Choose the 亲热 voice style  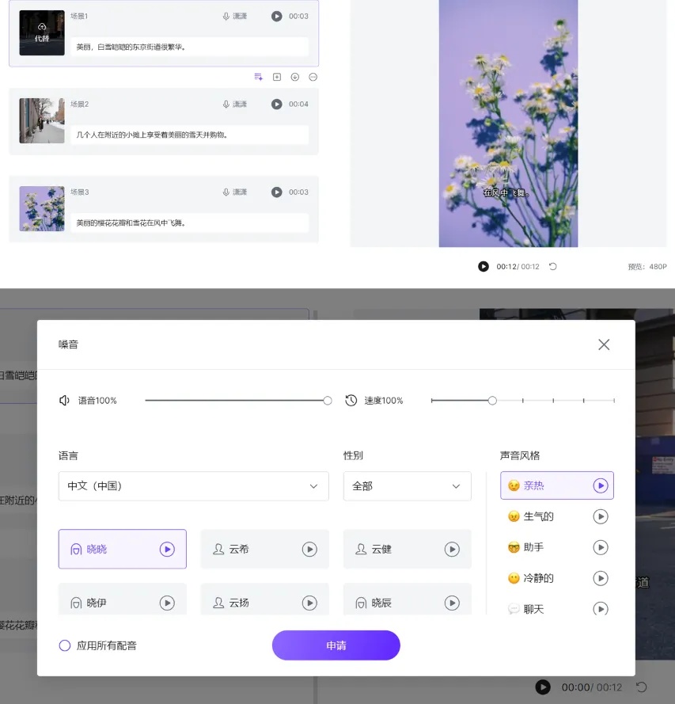coord(557,485)
